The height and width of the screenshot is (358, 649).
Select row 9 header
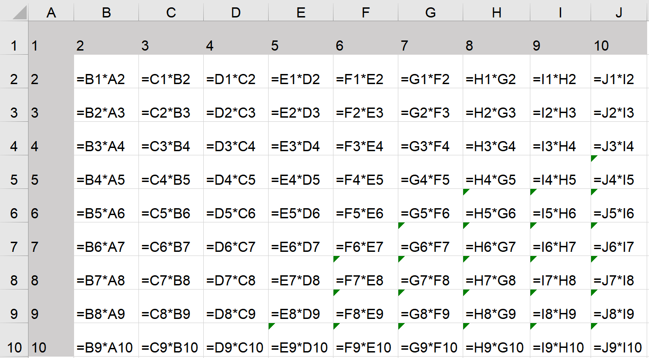point(14,306)
